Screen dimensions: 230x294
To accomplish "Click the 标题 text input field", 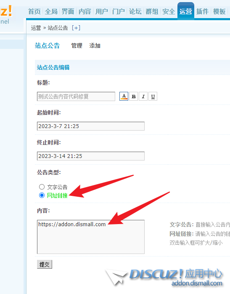I will tap(76, 96).
